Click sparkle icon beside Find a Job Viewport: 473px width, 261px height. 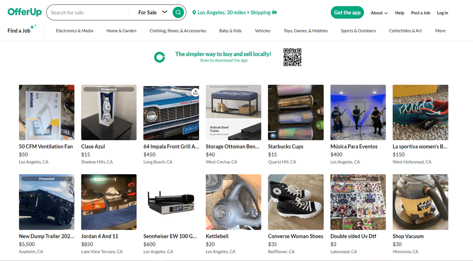click(x=33, y=27)
